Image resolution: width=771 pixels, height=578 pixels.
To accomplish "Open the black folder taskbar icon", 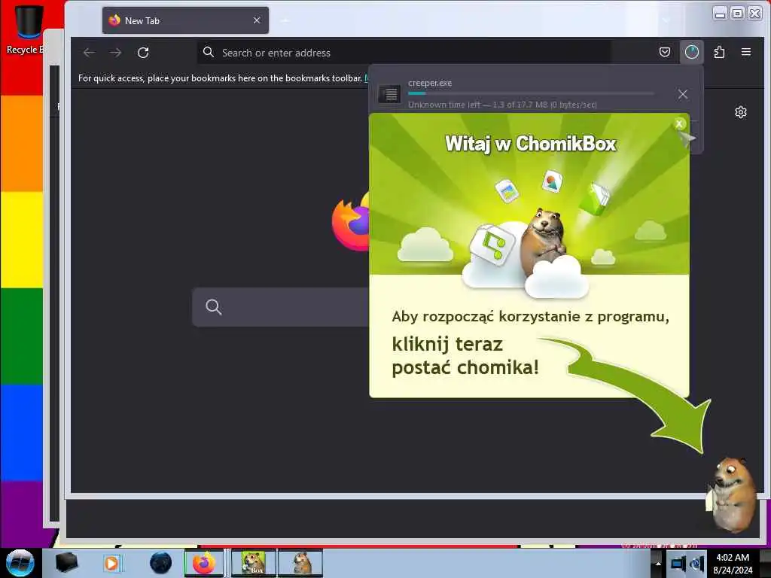I will pyautogui.click(x=67, y=563).
